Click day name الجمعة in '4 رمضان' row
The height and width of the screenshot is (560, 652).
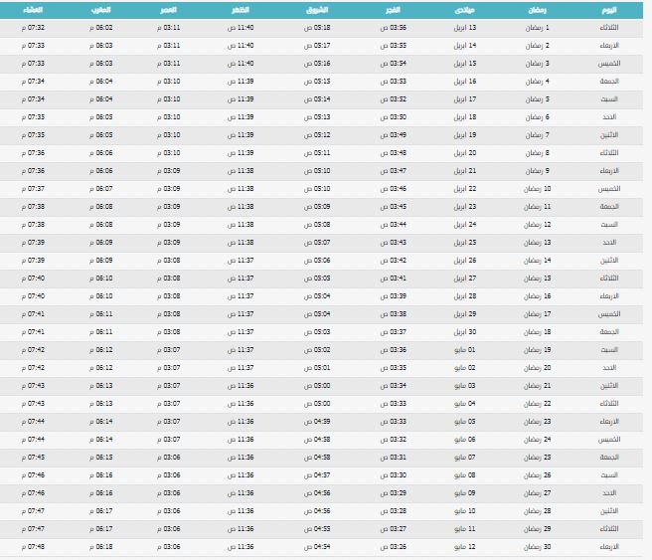609,82
